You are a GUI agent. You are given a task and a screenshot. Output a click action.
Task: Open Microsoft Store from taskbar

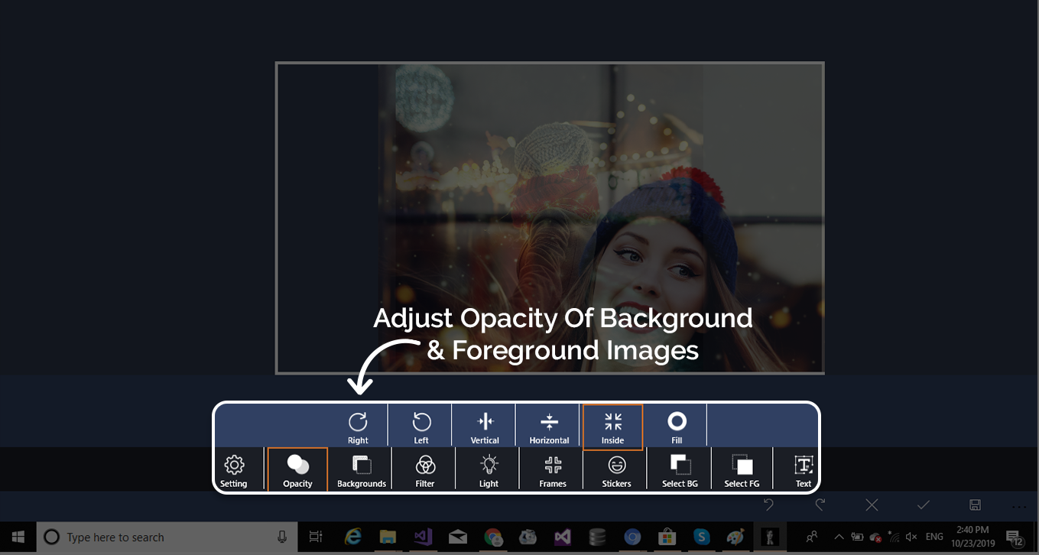(x=667, y=537)
